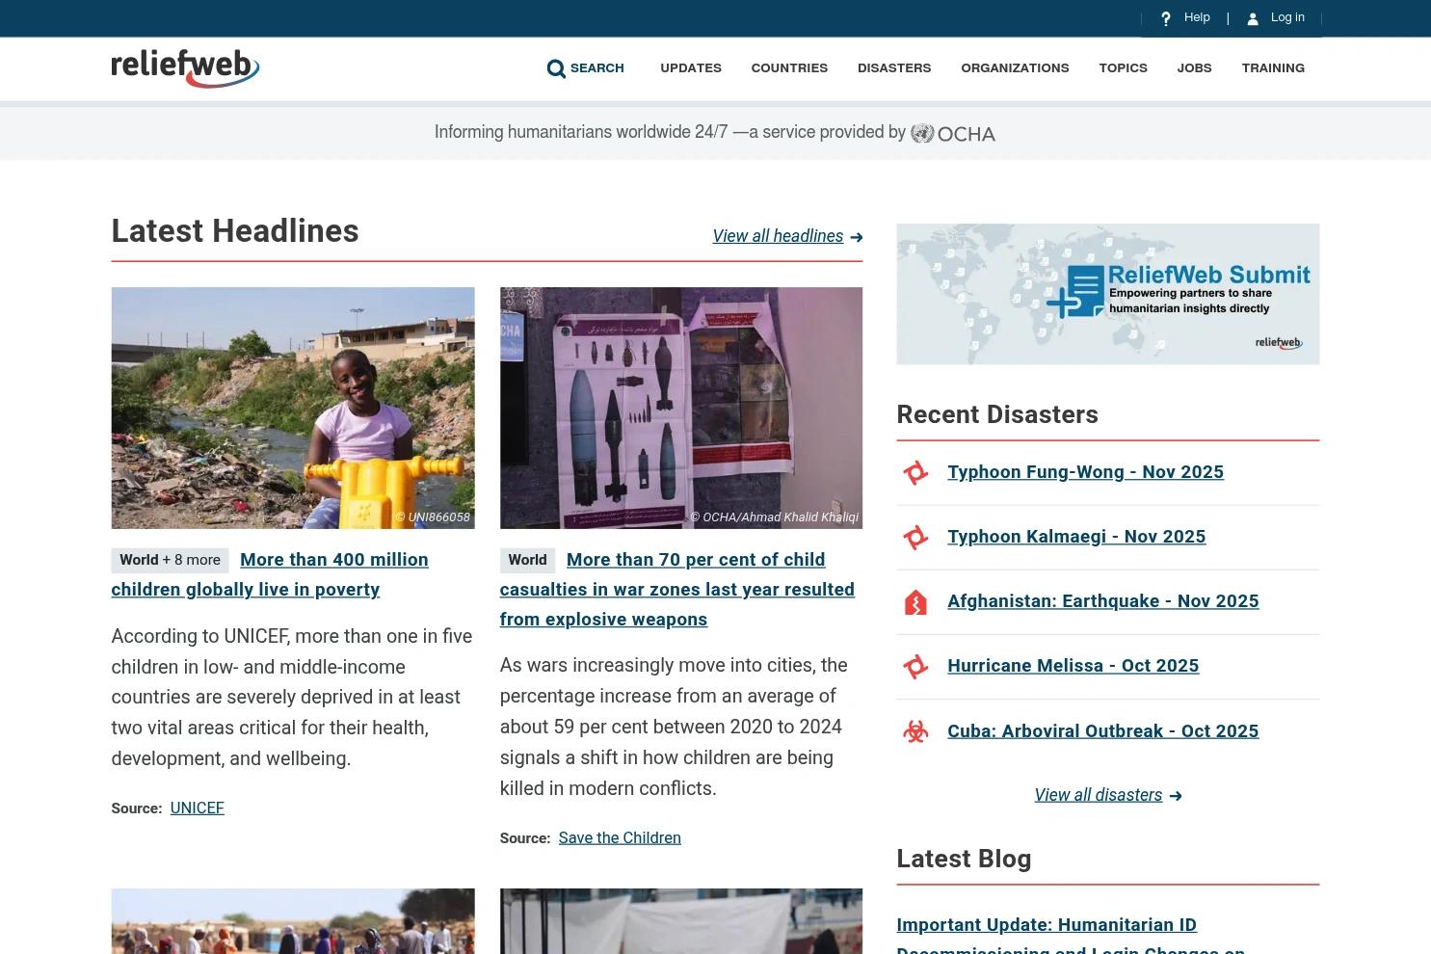Click the explosive weapons poster photo
1431x954 pixels.
tap(681, 408)
